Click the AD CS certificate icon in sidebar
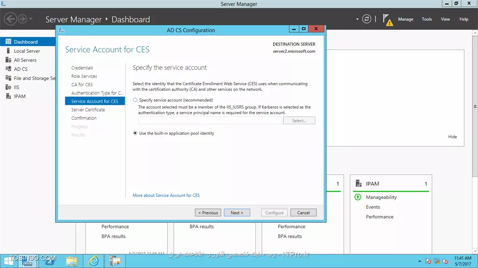The height and width of the screenshot is (268, 478). (x=8, y=69)
